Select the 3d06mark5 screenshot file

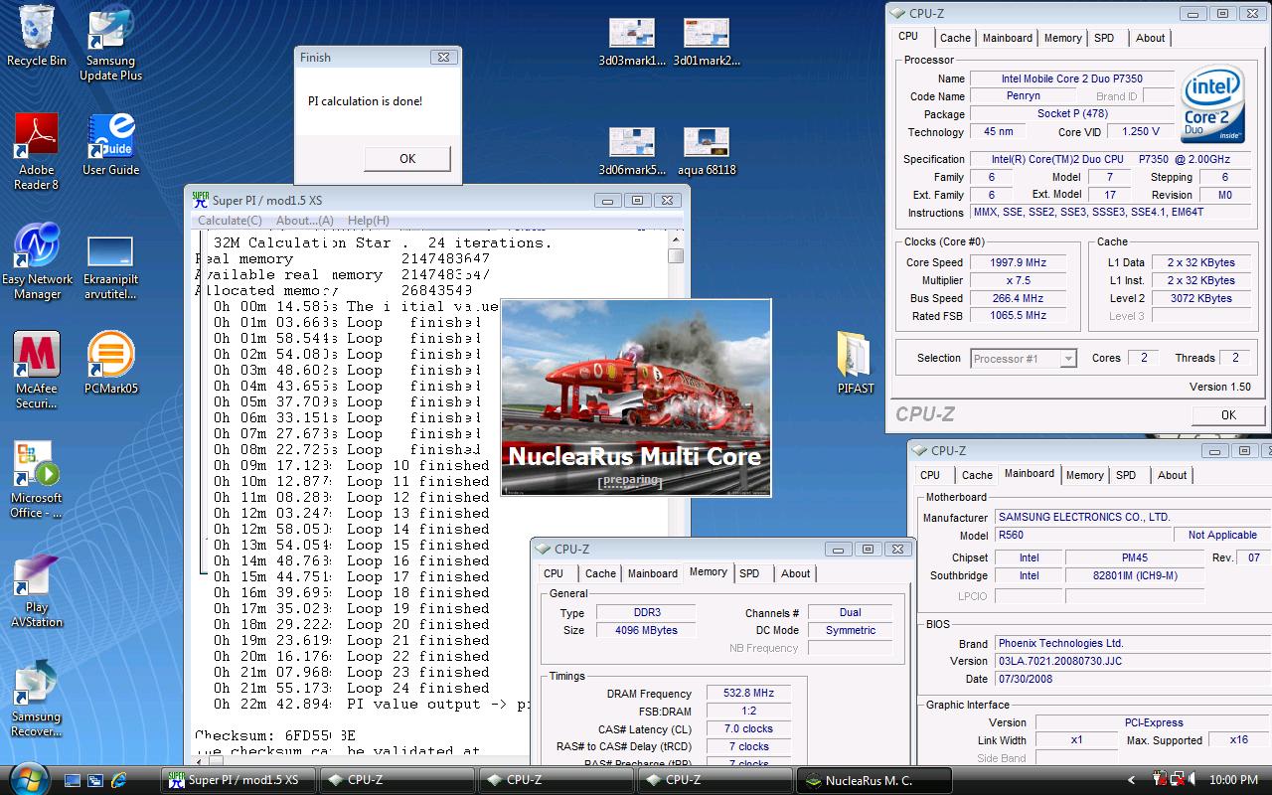(x=632, y=151)
